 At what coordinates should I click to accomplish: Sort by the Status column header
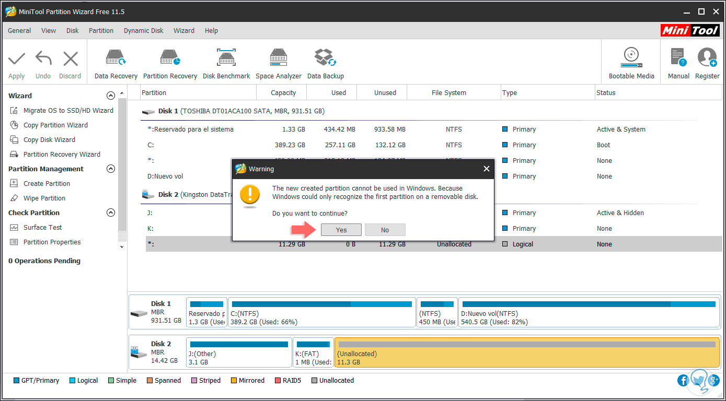[658, 93]
